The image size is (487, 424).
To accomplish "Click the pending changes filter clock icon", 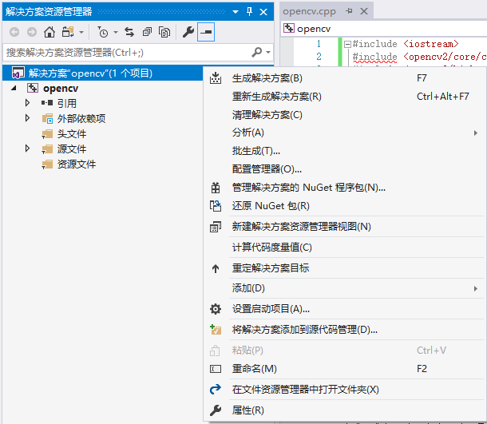I will tap(102, 32).
